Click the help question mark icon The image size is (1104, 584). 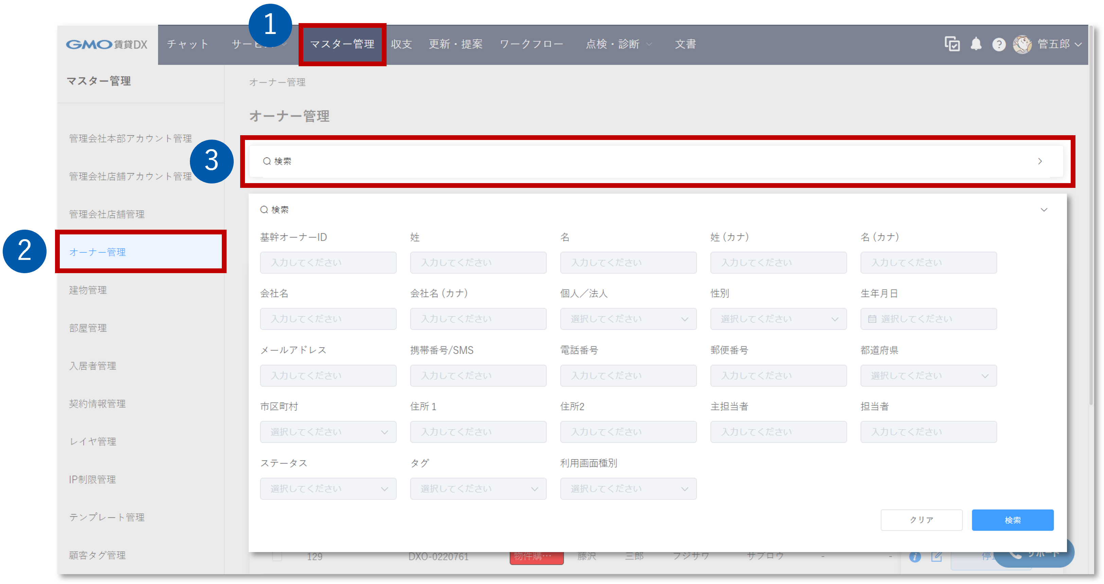tap(999, 44)
